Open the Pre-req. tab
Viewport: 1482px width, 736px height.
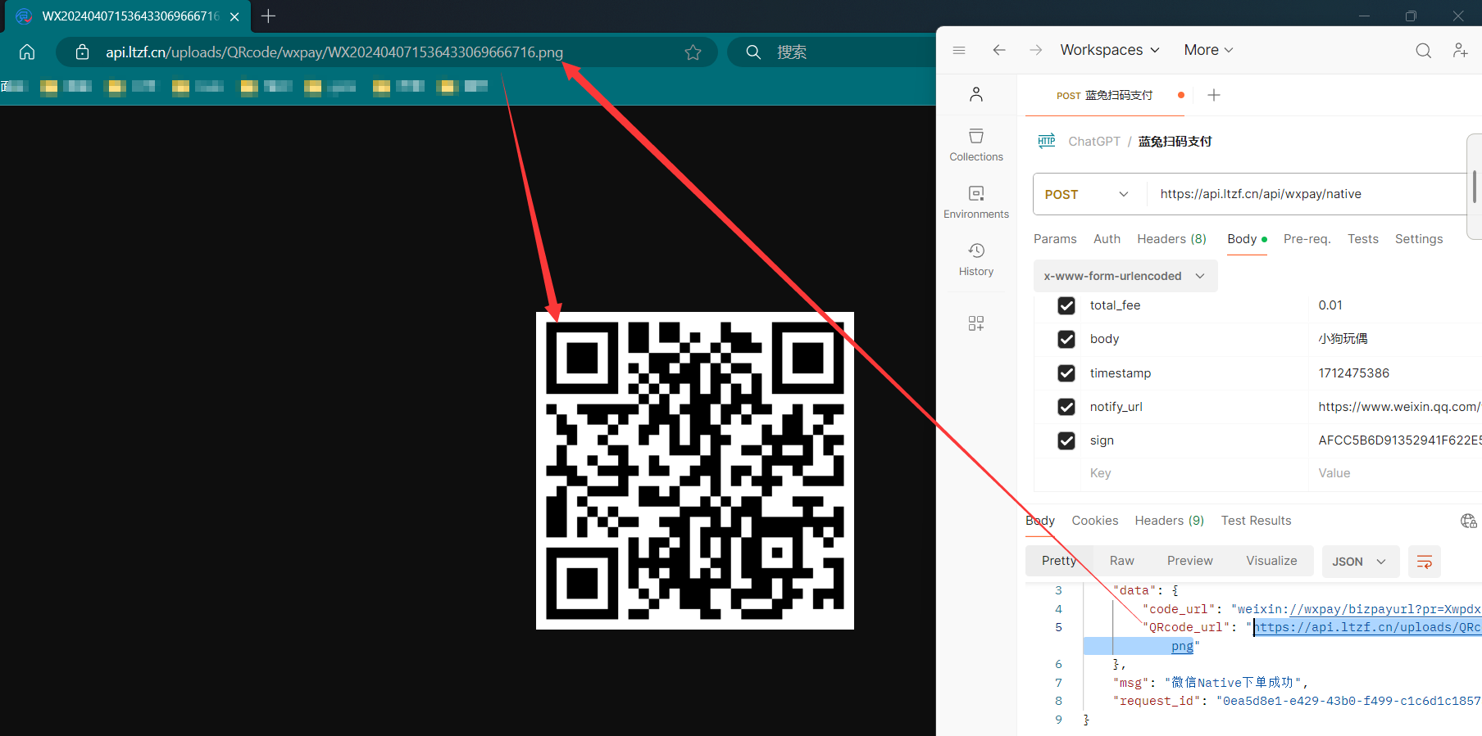pyautogui.click(x=1307, y=239)
